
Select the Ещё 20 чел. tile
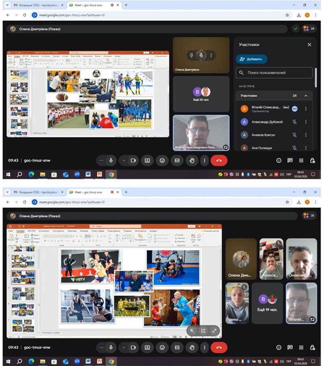(x=201, y=94)
